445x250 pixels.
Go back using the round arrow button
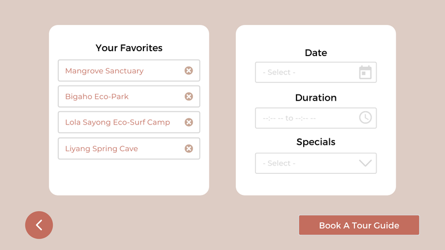coord(39,225)
